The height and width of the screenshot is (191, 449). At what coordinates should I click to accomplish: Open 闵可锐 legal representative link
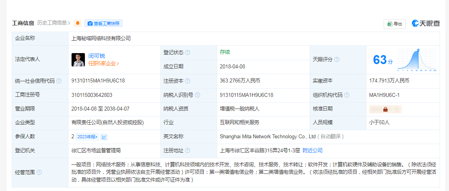[x=97, y=56]
